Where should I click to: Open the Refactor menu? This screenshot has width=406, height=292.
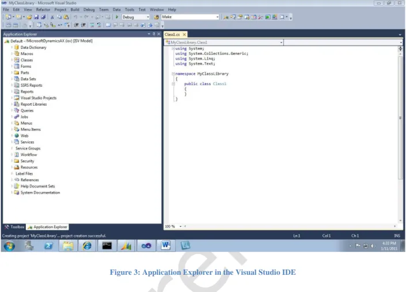pos(43,10)
